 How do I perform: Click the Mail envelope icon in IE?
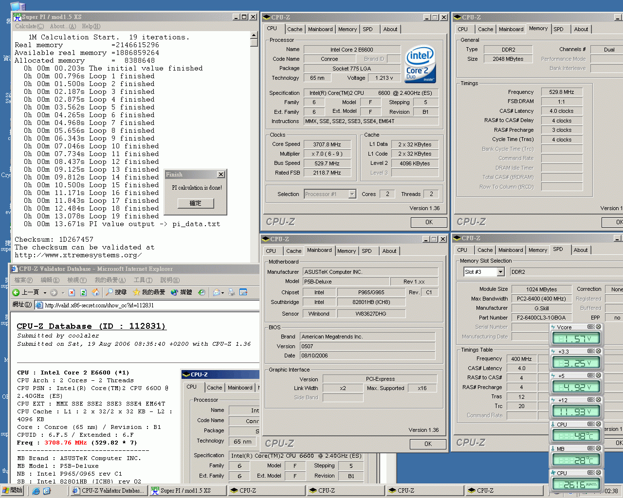pyautogui.click(x=216, y=292)
